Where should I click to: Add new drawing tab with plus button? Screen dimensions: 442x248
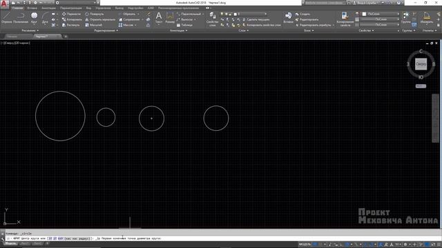click(66, 37)
